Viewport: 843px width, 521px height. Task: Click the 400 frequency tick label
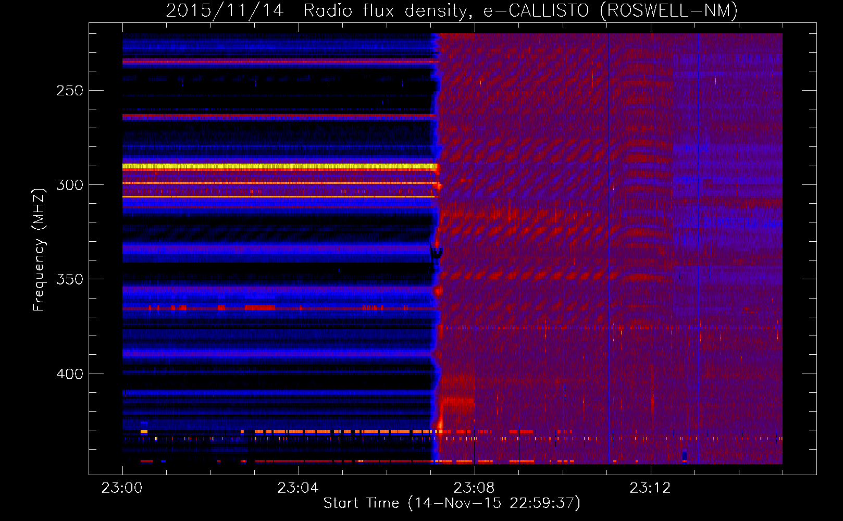(70, 374)
